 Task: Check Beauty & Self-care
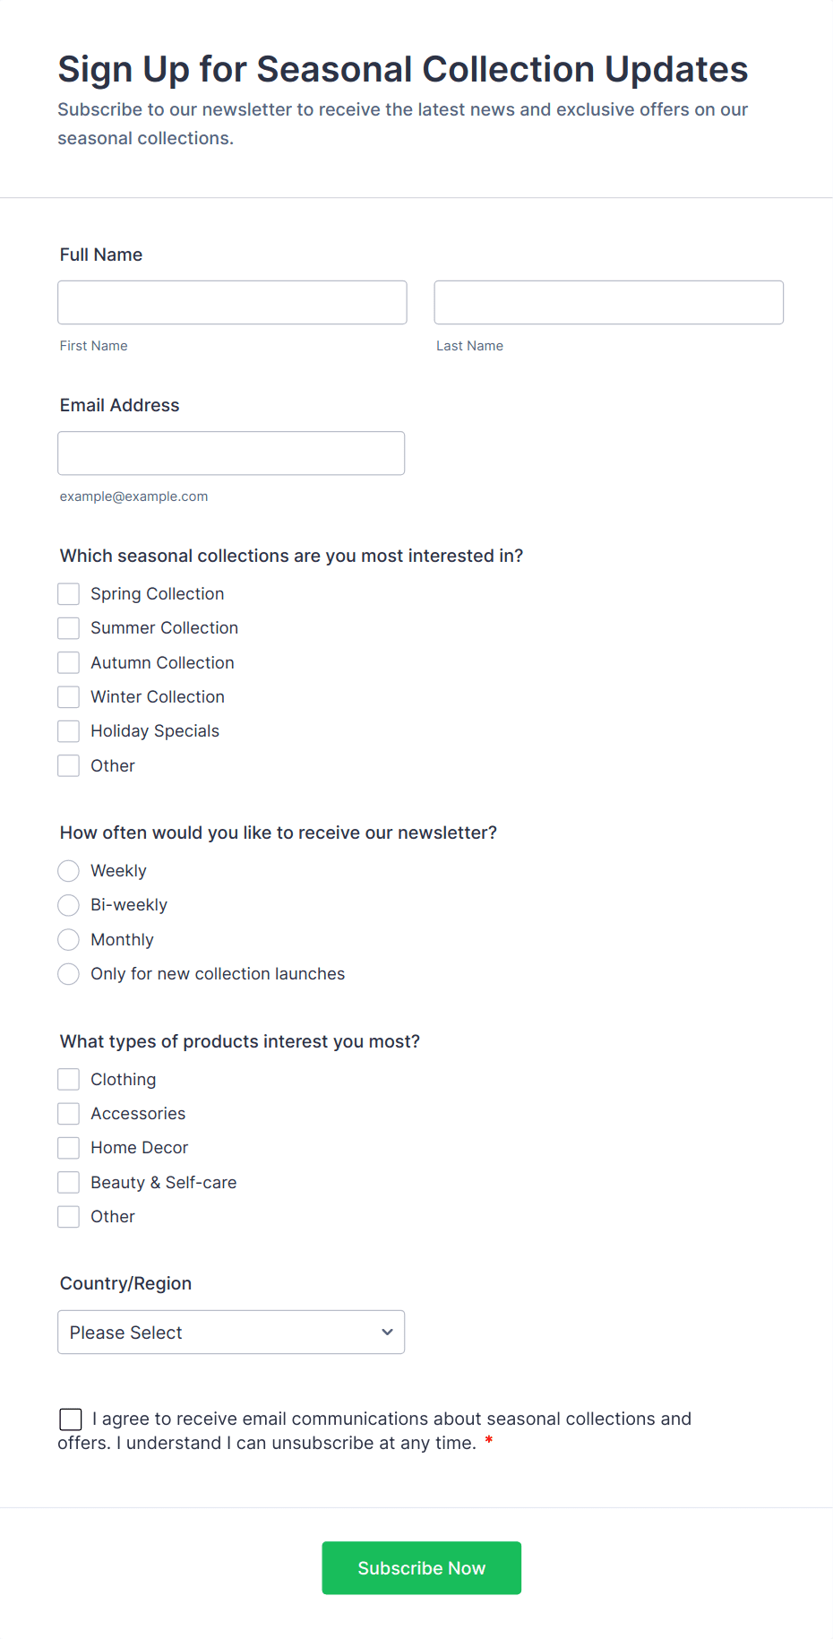point(68,1182)
